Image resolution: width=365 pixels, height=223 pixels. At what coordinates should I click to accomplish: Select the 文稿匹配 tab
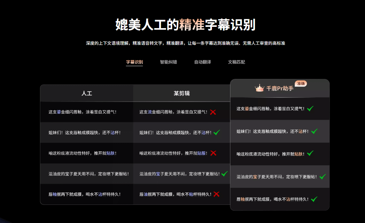tap(237, 62)
